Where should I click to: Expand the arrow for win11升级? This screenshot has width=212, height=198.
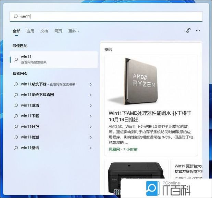pos(91,127)
